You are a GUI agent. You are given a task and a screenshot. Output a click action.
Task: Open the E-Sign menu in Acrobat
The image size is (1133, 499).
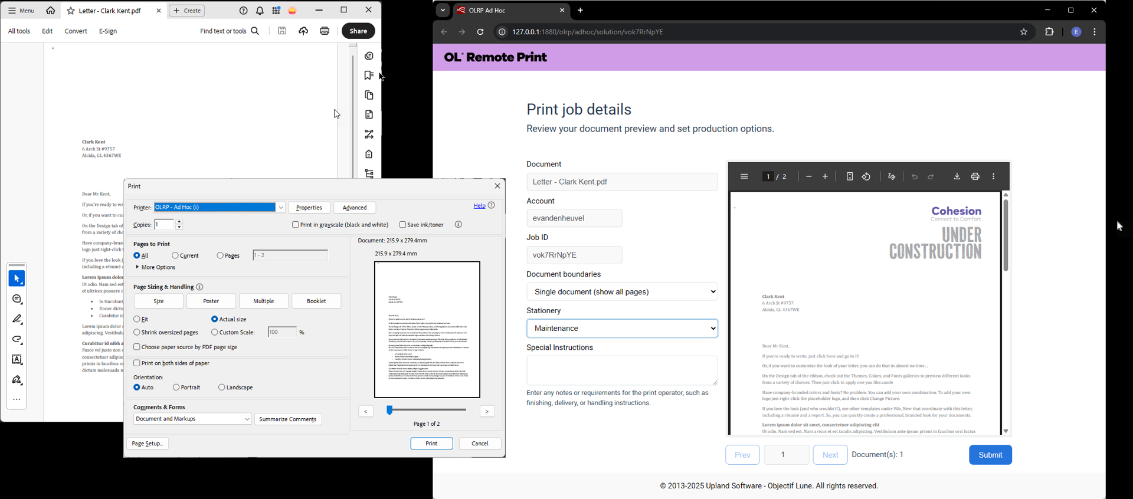108,31
